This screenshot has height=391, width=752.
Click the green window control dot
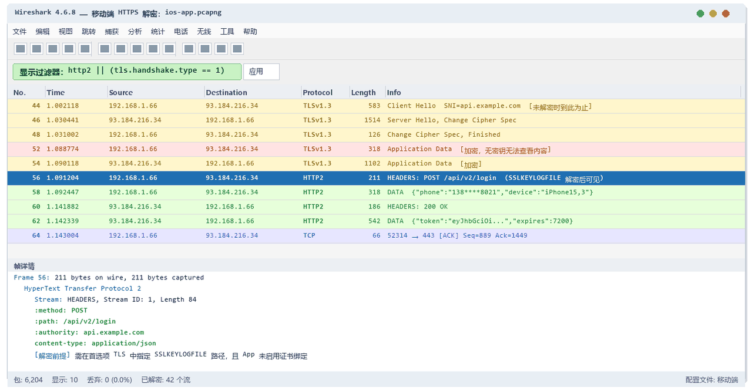point(700,14)
